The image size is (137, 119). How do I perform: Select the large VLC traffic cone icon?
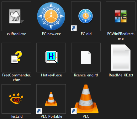click(86, 99)
